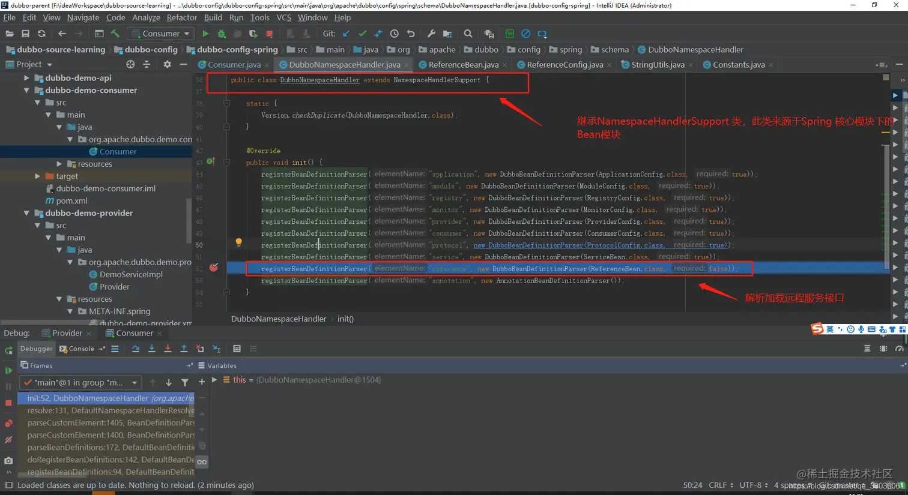Image resolution: width=908 pixels, height=495 pixels.
Task: Open the Navigate menu
Action: (83, 17)
